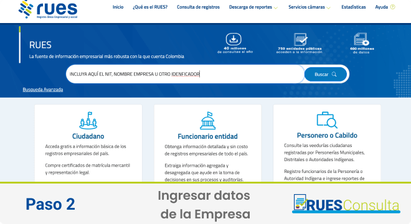The width and height of the screenshot is (411, 224).
Task: Click the Funcionario entidad building icon
Action: pyautogui.click(x=207, y=121)
